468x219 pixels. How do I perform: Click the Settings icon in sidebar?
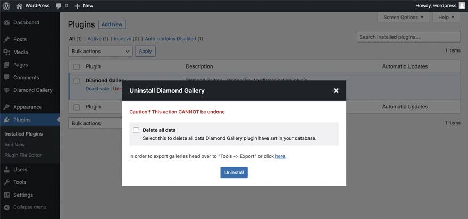click(6, 195)
